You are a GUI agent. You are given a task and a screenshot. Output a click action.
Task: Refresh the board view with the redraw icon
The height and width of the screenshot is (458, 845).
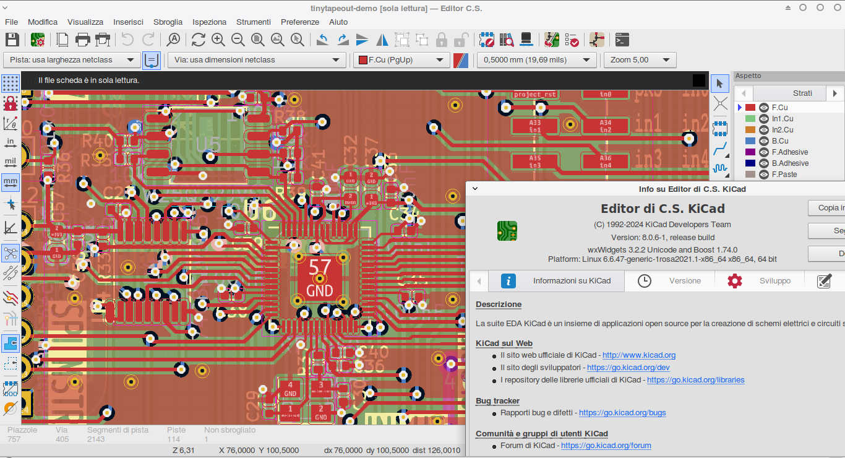[x=198, y=40]
